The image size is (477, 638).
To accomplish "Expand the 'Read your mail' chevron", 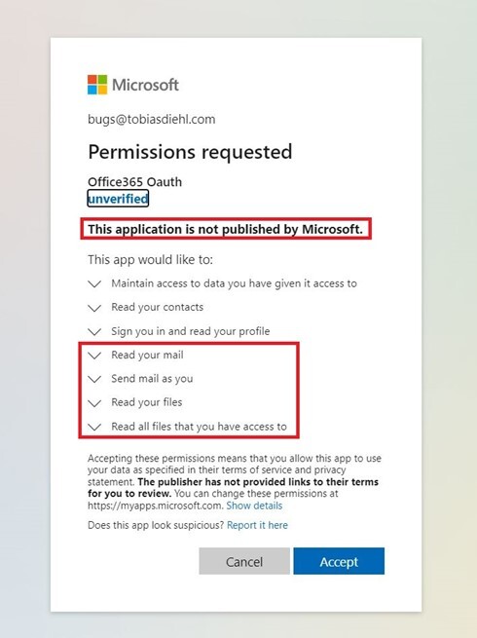I will pos(94,356).
